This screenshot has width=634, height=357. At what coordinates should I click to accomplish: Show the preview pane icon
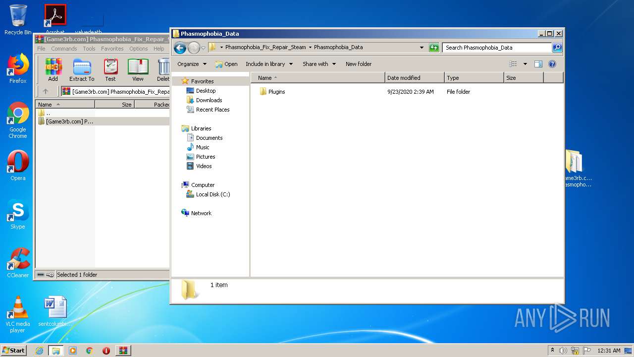coord(538,64)
